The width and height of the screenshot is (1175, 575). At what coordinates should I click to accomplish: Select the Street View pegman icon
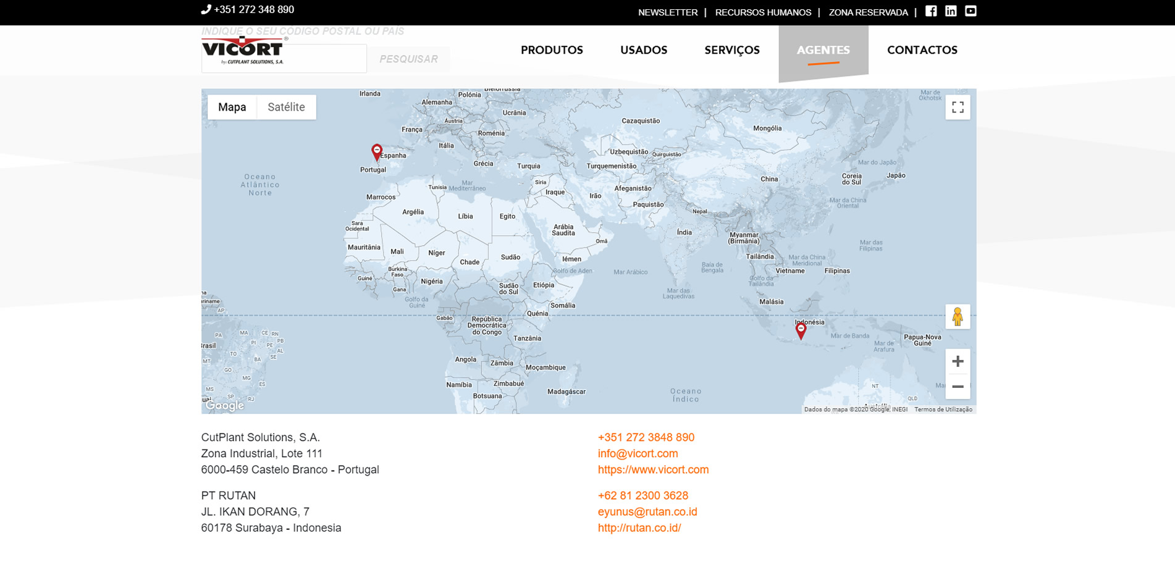[958, 317]
